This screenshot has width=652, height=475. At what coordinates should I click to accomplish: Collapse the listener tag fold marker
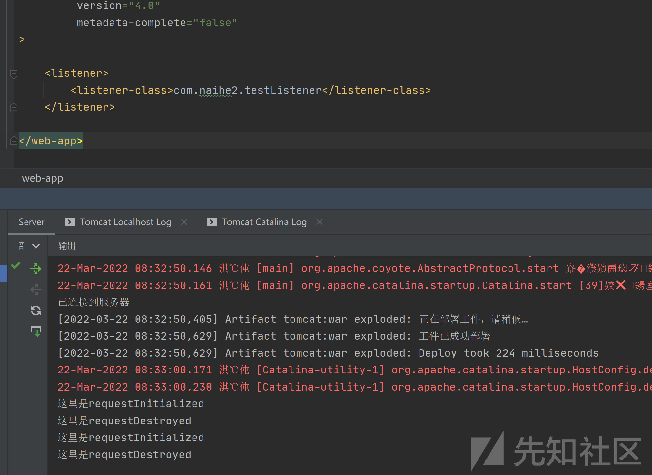[14, 74]
